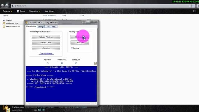Click Open in Explorer toolbar

coord(21,11)
